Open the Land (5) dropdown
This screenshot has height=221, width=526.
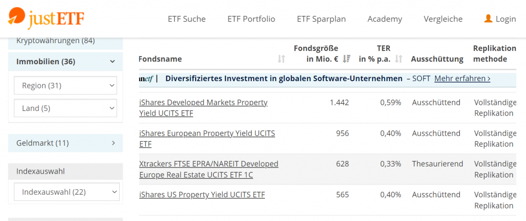coord(65,108)
